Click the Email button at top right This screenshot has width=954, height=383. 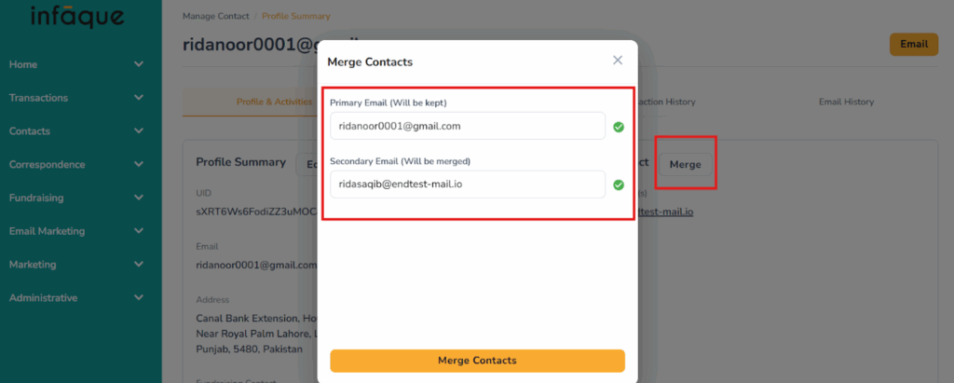pyautogui.click(x=913, y=44)
